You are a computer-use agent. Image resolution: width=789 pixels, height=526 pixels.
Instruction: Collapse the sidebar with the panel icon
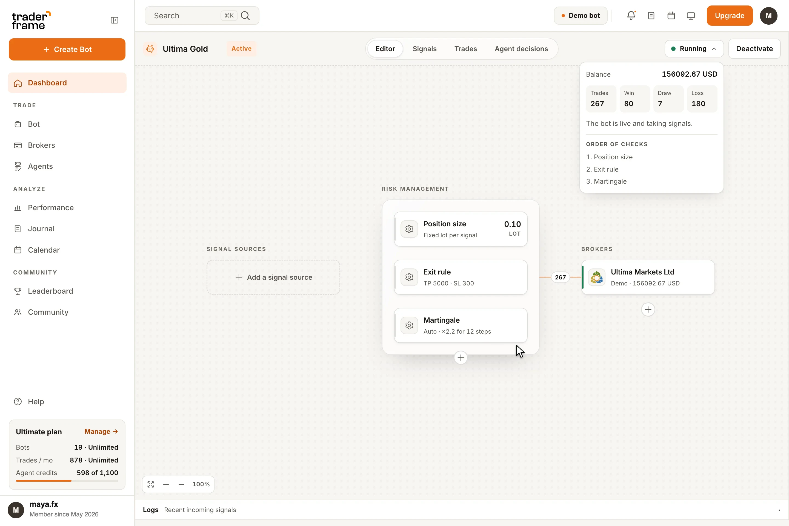[x=115, y=21]
